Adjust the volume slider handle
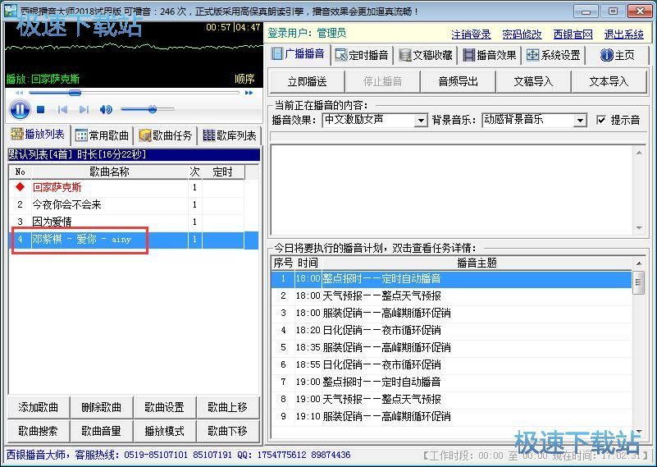This screenshot has width=657, height=467. 152,109
